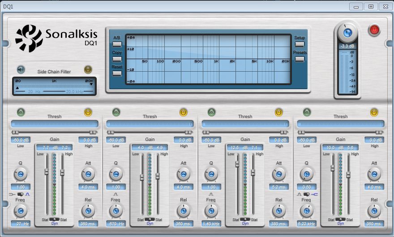Click the EQ curve graph display at the 1K gridline
394x237 pixels.
click(x=219, y=59)
